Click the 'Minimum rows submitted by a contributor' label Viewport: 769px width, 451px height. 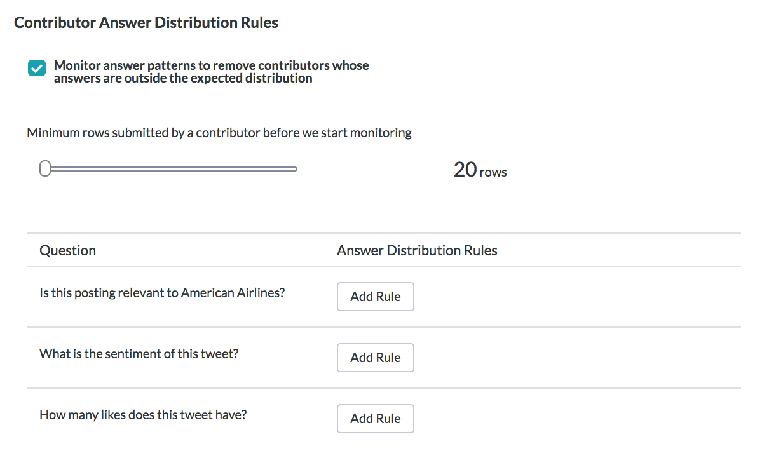219,133
